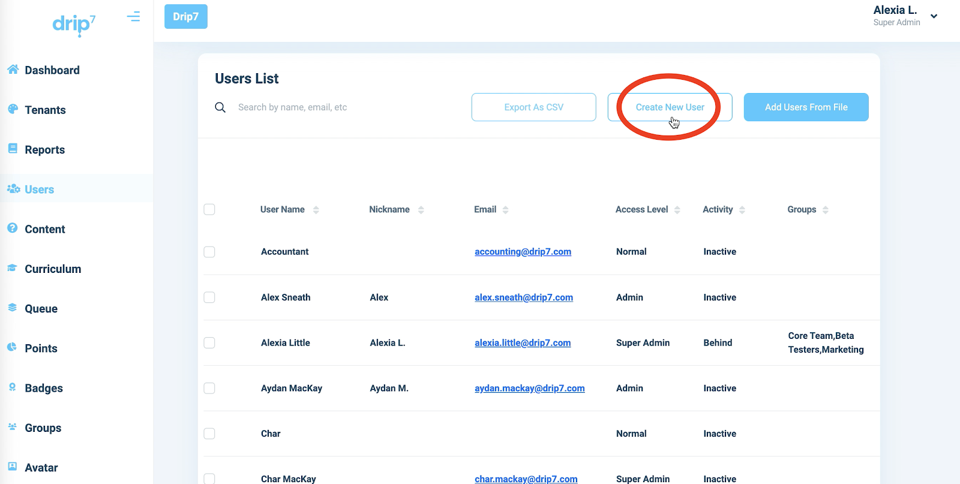Expand the Alexia L. account dropdown

tap(934, 16)
